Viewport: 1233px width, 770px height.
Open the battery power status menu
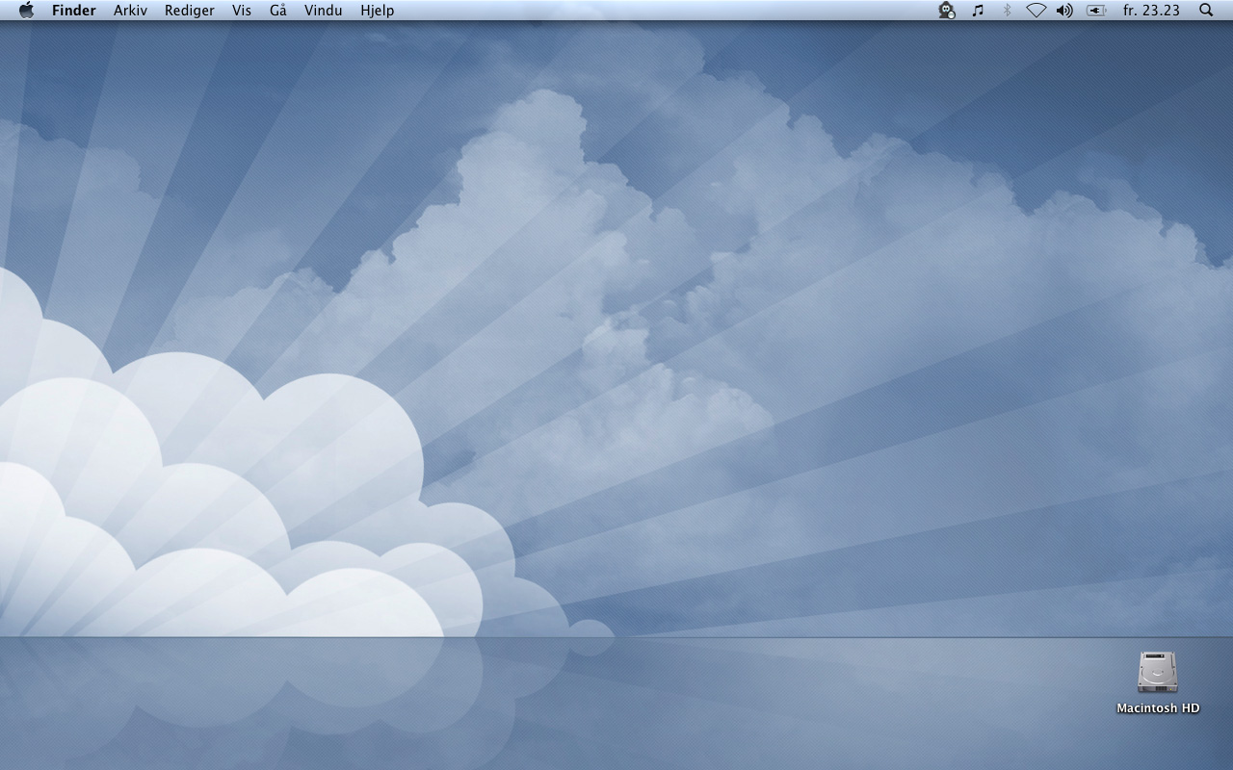click(x=1096, y=11)
